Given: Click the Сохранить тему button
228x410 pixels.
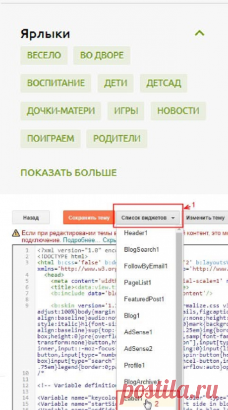Looking at the screenshot, I should [x=89, y=217].
